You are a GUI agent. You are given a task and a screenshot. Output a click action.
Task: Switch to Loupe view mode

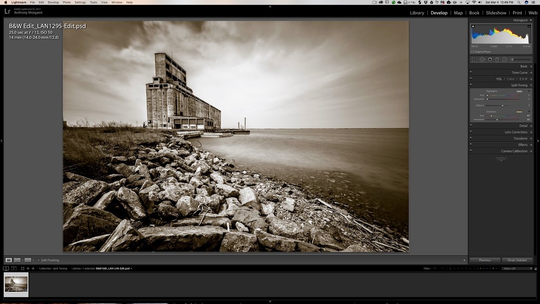click(8, 260)
